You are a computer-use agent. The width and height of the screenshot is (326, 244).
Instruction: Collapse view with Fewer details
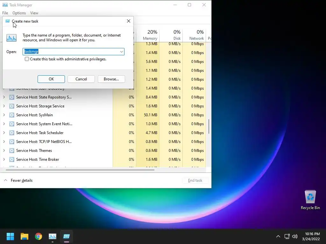point(18,180)
